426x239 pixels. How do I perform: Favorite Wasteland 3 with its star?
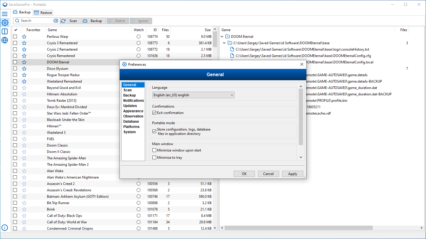pos(24,133)
